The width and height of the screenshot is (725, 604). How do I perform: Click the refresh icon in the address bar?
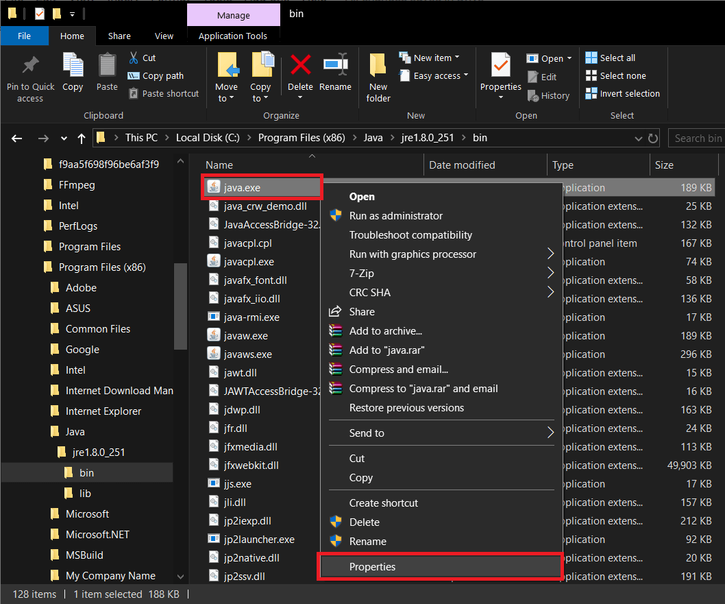pyautogui.click(x=652, y=138)
